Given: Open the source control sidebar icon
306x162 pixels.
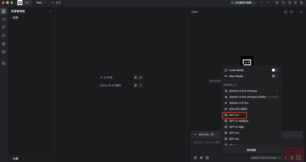Looking at the screenshot, I should 4,28.
